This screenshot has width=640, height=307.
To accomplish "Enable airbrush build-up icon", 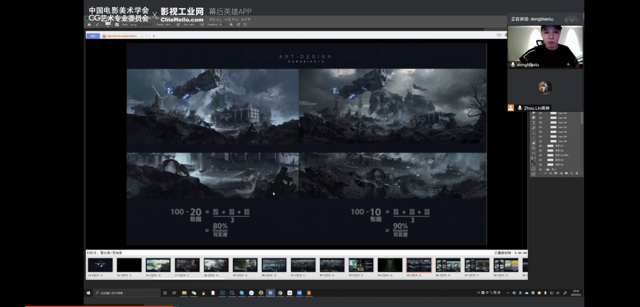I will point(202,24).
